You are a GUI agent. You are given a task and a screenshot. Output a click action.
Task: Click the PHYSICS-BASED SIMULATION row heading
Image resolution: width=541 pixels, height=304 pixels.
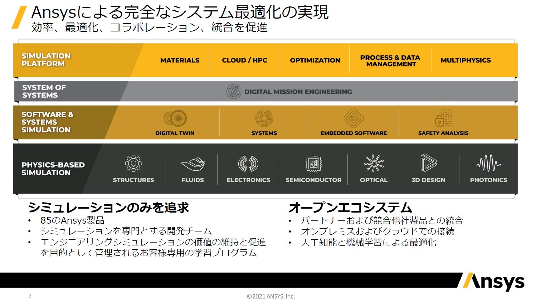53,169
